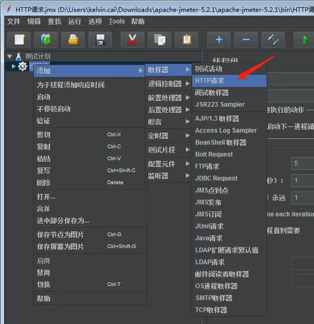Select JMS点到点 sampler
The width and height of the screenshot is (314, 324).
(x=229, y=190)
